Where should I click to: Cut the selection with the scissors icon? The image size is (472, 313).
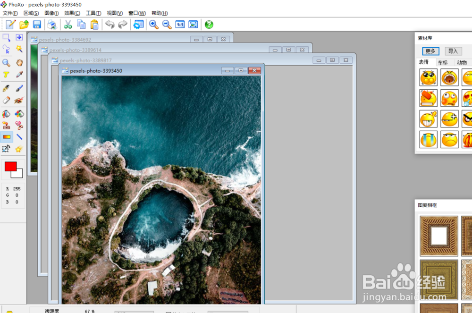[68, 25]
